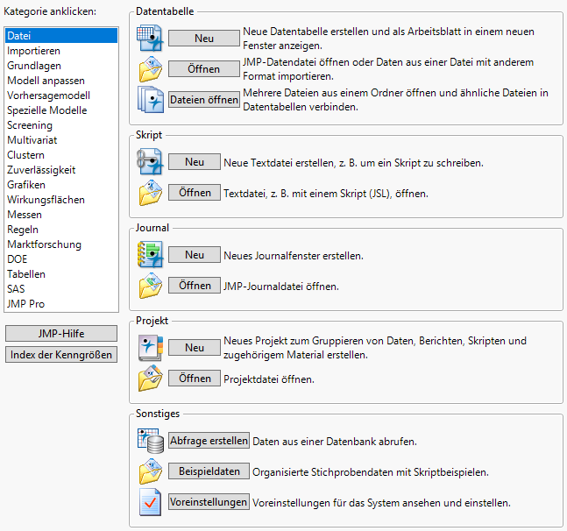Click the open multiple files icon
Screen dimensions: 567x531
[150, 99]
